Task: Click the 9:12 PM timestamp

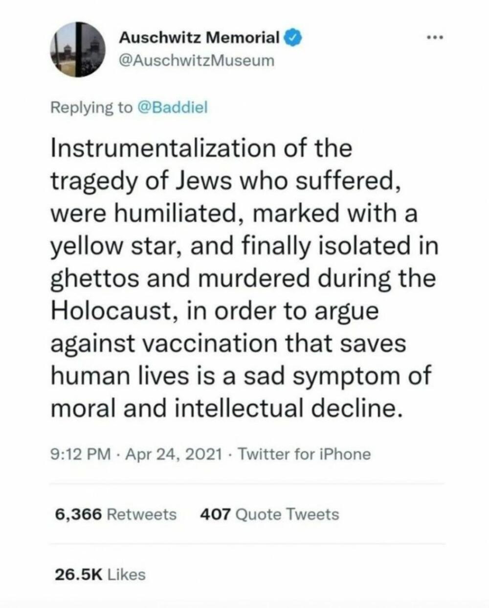Action: point(81,454)
